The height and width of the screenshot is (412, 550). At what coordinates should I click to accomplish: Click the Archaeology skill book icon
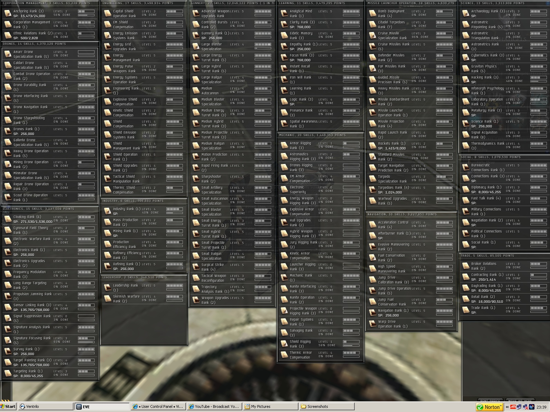click(466, 13)
